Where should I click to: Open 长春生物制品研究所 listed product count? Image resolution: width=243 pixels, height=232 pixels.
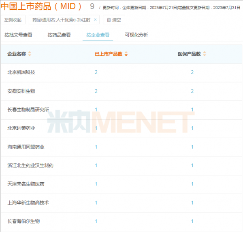96,110
